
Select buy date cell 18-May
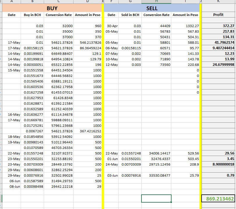(x=12, y=137)
